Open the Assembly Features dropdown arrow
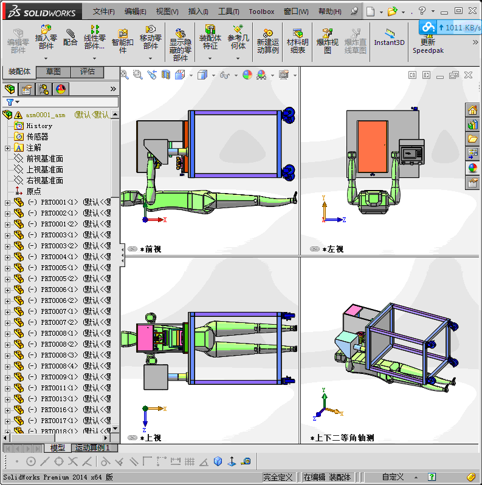482x485 pixels. pos(210,58)
